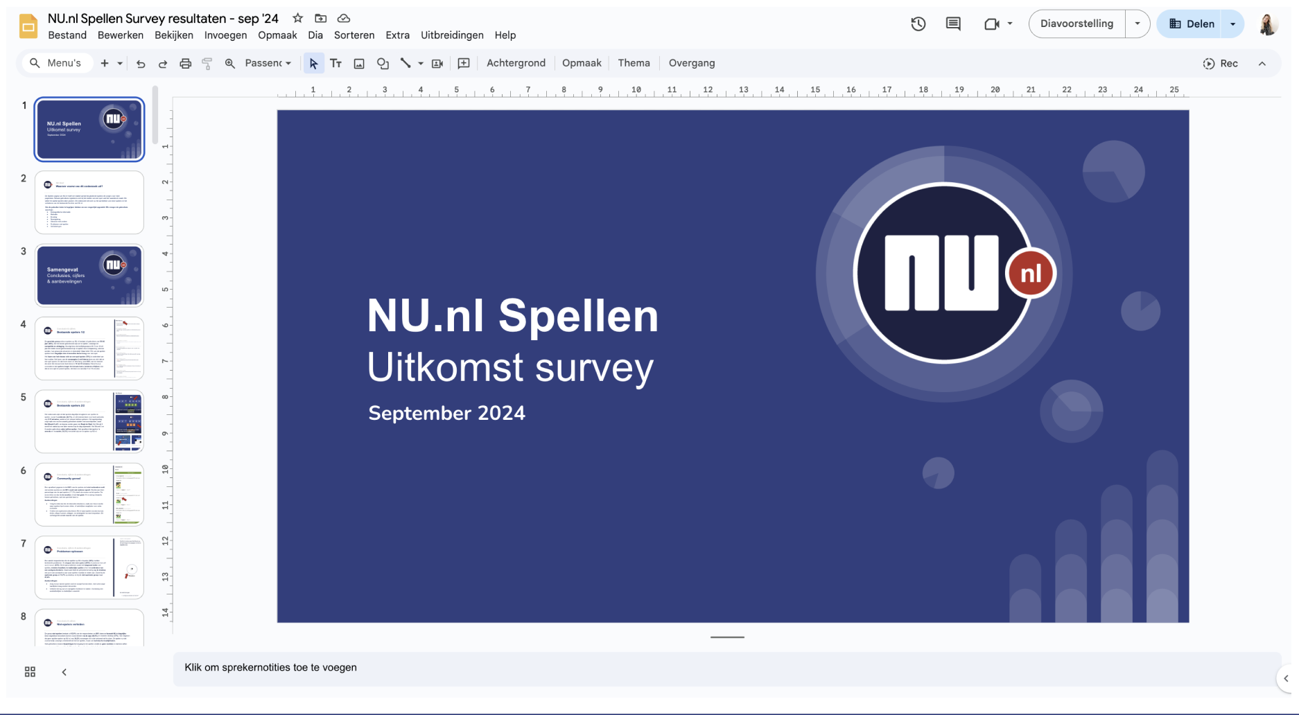The width and height of the screenshot is (1299, 715).
Task: Insert an image with the image icon
Action: click(359, 63)
